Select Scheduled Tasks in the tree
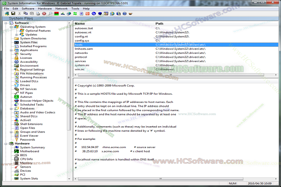The height and width of the screenshot is (187, 281). 32,105
